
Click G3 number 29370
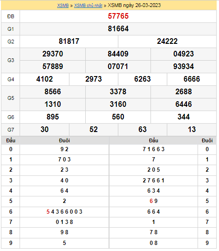click(x=53, y=54)
